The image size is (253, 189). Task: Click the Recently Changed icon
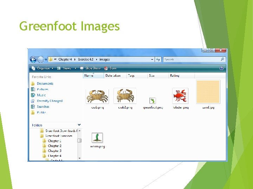tap(33, 101)
